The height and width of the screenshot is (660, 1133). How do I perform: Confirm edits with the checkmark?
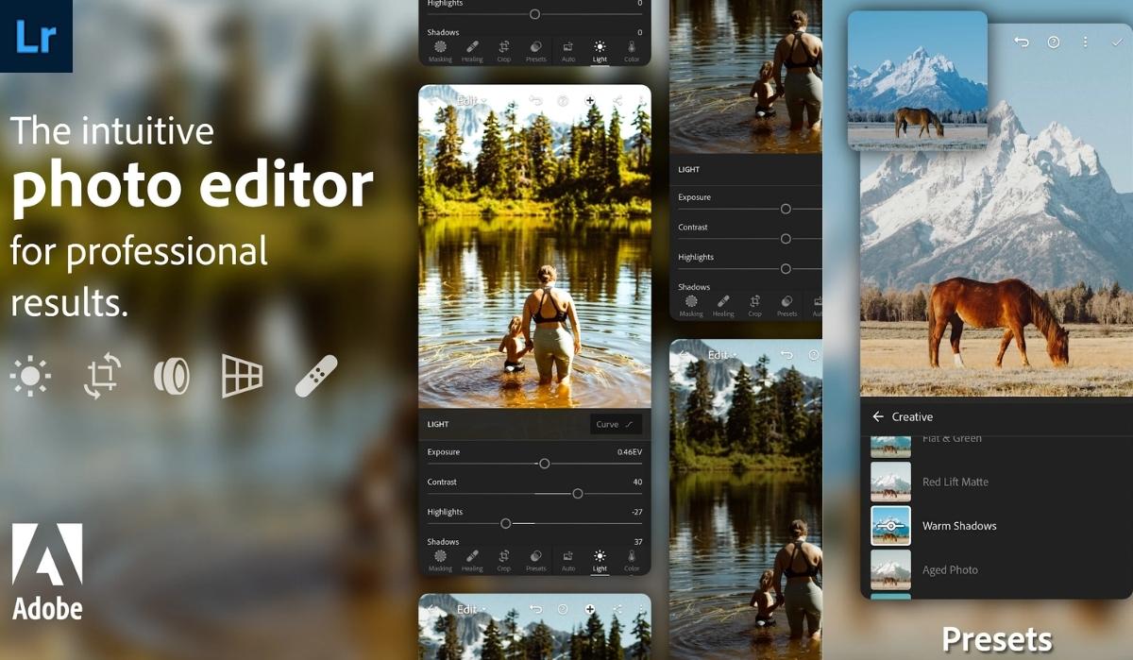coord(1117,42)
